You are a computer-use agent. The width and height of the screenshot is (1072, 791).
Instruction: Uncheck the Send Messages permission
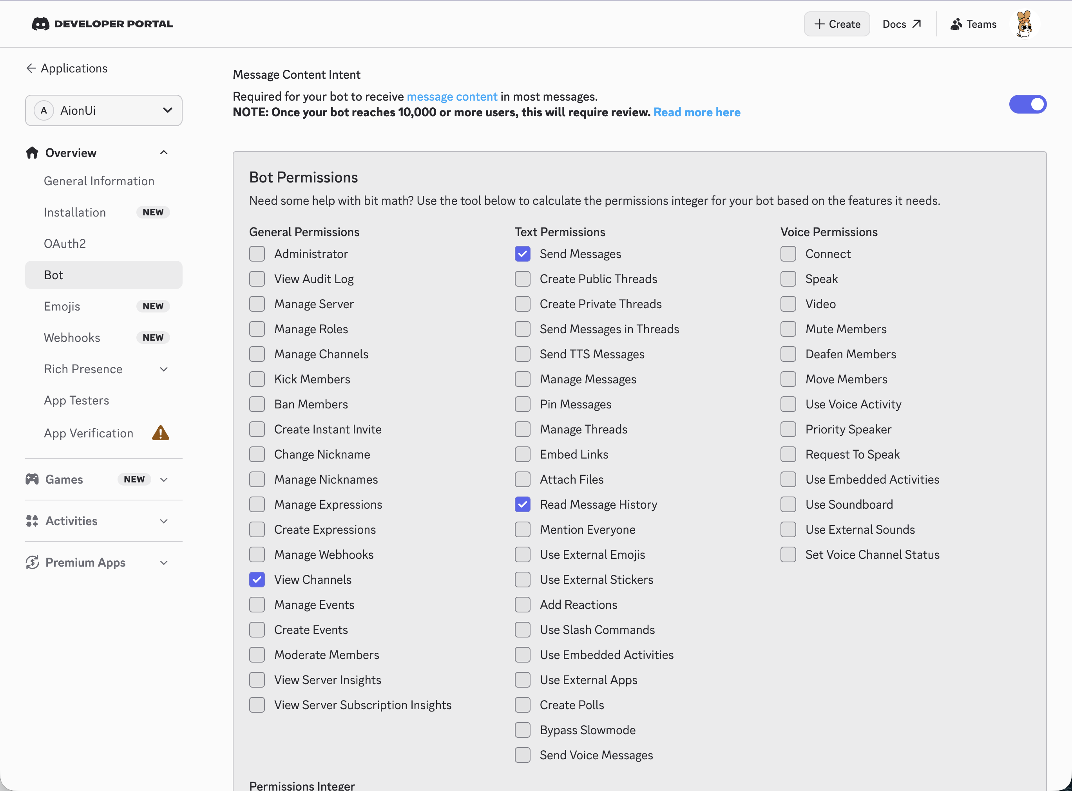523,254
